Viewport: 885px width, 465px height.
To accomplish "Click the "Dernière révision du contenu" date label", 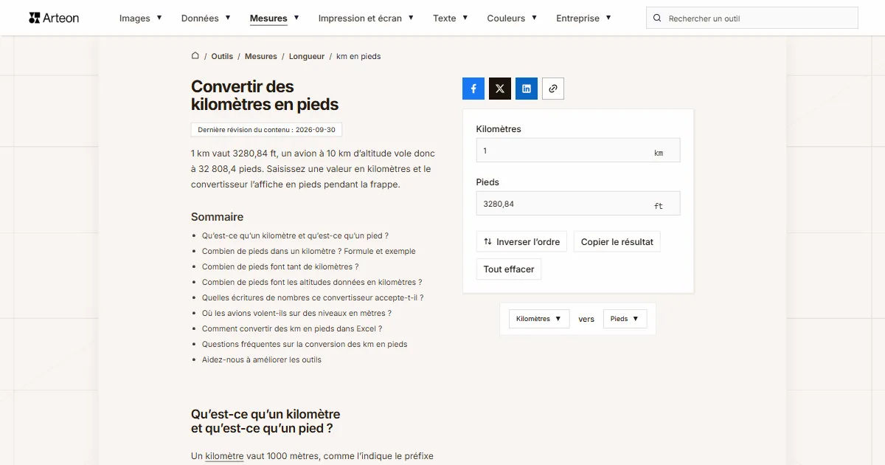I will (x=266, y=130).
